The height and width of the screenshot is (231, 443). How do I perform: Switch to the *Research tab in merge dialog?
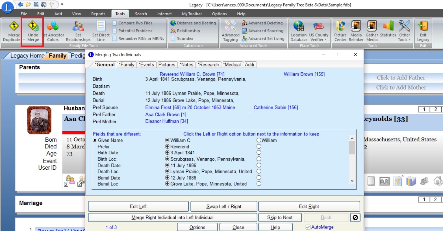pos(208,65)
